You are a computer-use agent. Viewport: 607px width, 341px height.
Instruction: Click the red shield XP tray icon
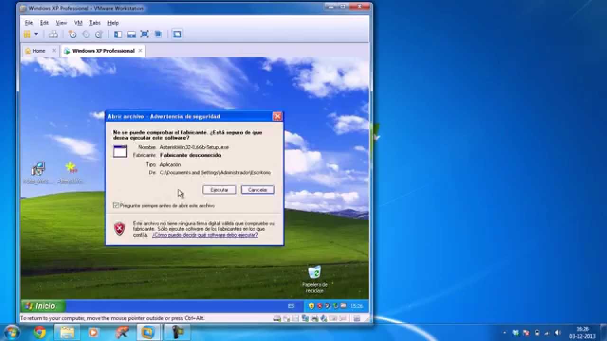tap(320, 306)
